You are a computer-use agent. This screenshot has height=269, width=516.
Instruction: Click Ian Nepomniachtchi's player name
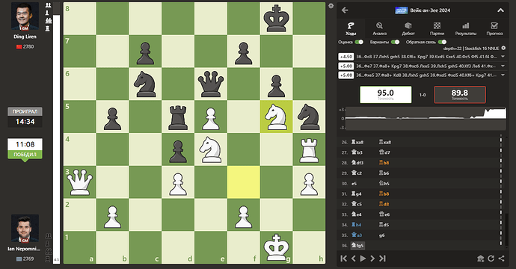pyautogui.click(x=25, y=249)
